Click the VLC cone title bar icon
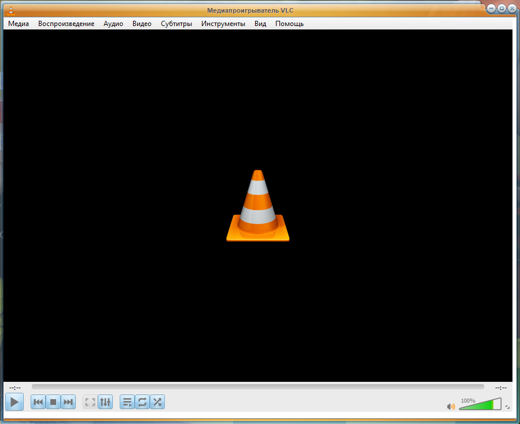 pyautogui.click(x=11, y=11)
